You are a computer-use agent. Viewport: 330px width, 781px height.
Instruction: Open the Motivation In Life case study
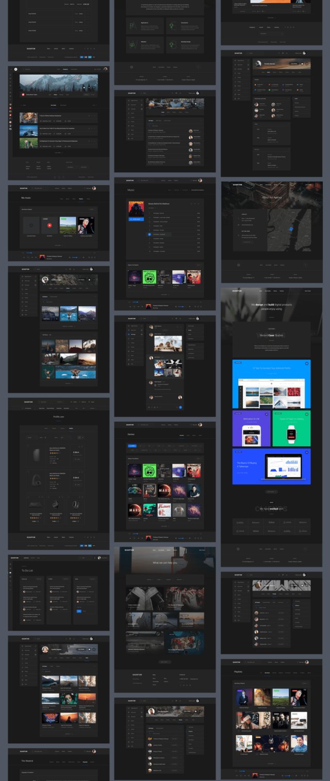tap(251, 428)
